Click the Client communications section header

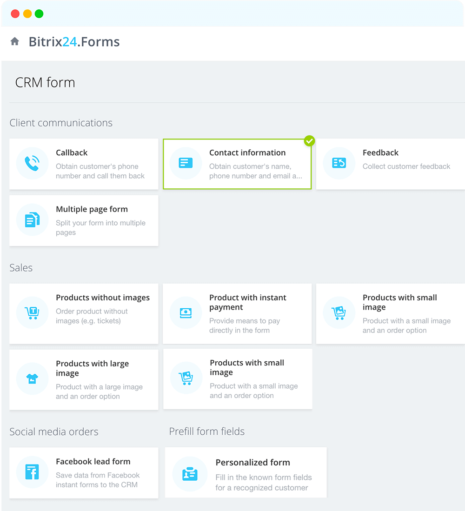point(61,123)
